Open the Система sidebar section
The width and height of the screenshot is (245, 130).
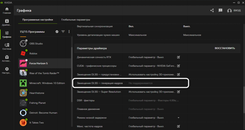coord(7,47)
